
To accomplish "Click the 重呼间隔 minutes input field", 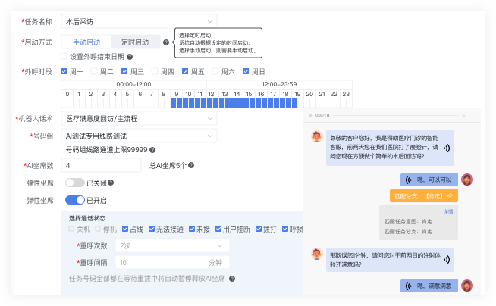I will [172, 262].
